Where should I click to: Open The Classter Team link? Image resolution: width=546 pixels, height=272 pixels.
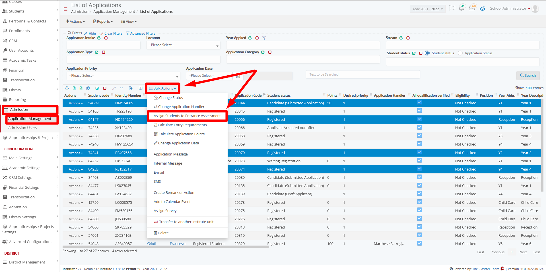486,269
